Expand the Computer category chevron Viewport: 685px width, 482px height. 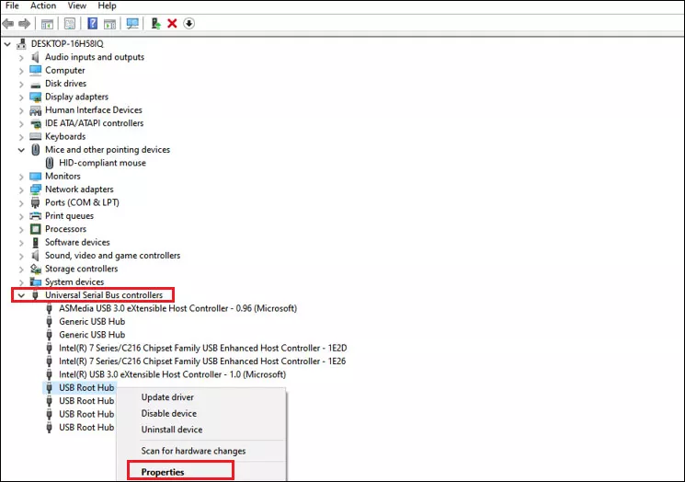click(21, 71)
